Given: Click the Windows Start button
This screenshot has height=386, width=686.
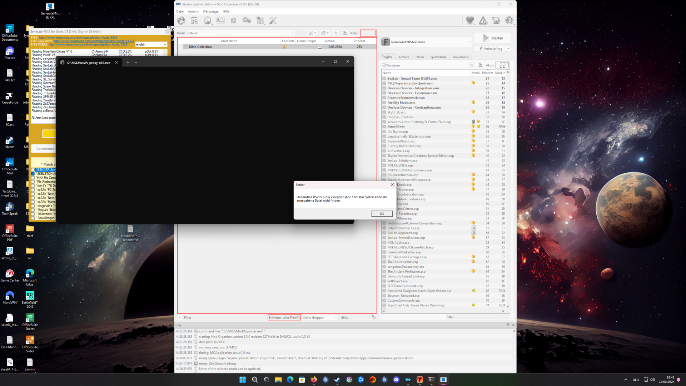Looking at the screenshot, I should tap(243, 380).
